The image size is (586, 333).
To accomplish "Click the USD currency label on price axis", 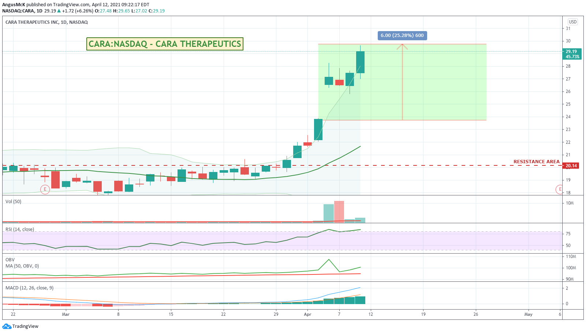I will coord(573,22).
